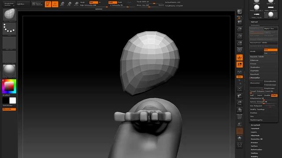The height and width of the screenshot is (158, 282).
Task: Expand Modify Topology subsection
Action: coord(257,109)
